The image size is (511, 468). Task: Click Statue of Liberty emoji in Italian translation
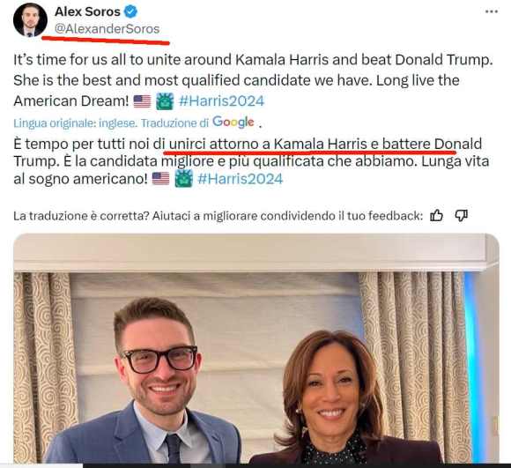[184, 179]
